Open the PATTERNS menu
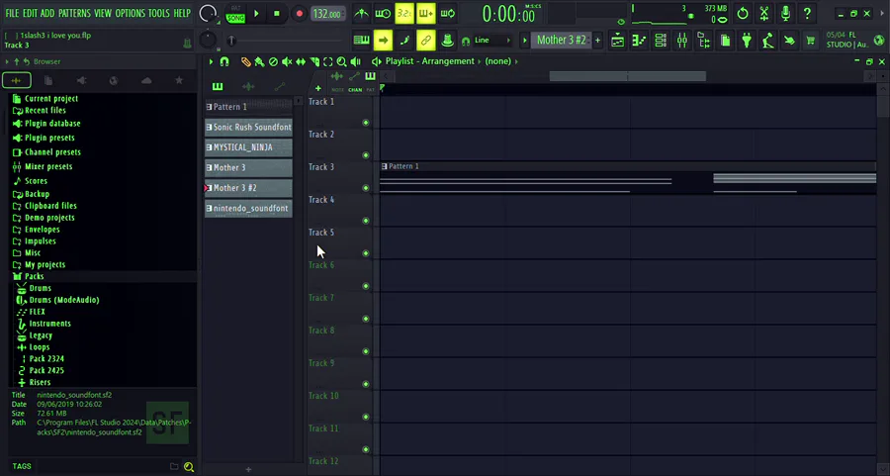Image resolution: width=890 pixels, height=476 pixels. point(74,13)
